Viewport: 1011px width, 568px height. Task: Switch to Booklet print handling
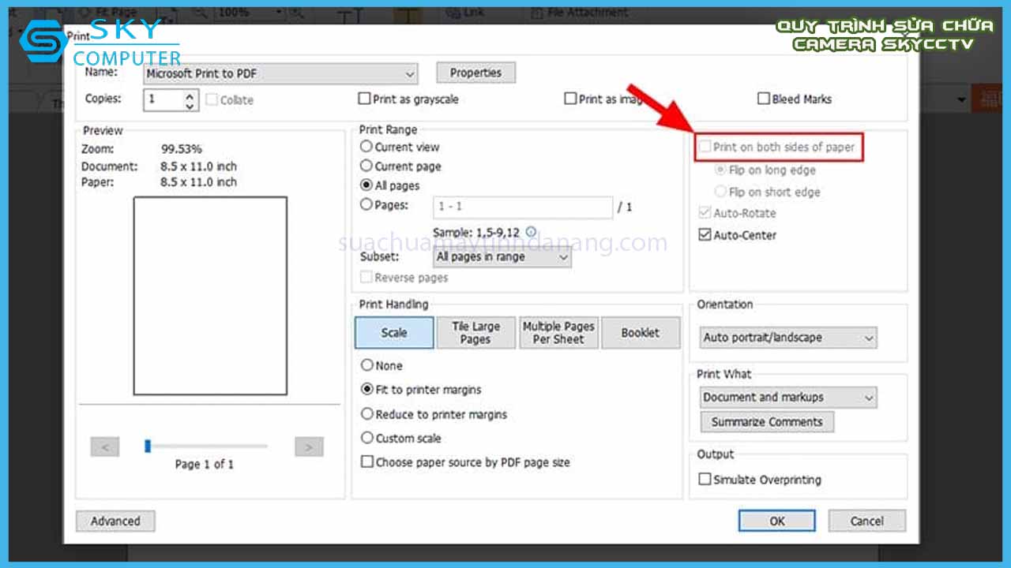coord(640,333)
